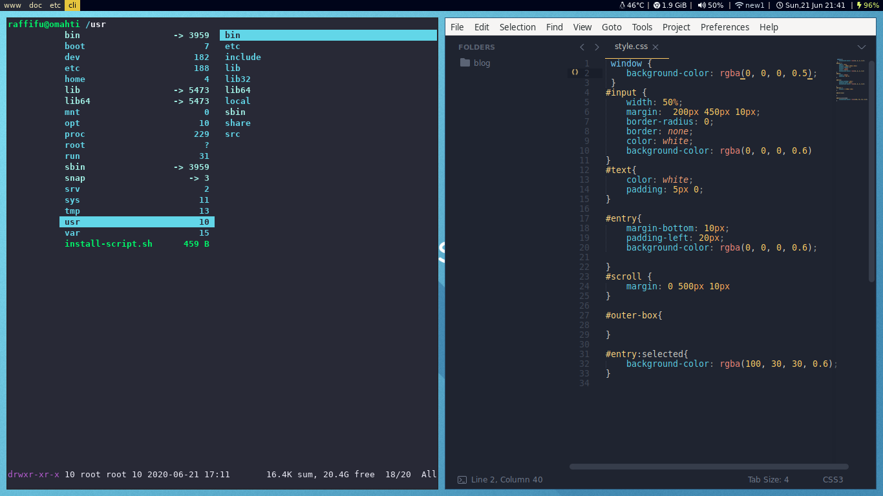Change the CSS3 syntax selector
This screenshot has width=883, height=496.
tap(833, 480)
